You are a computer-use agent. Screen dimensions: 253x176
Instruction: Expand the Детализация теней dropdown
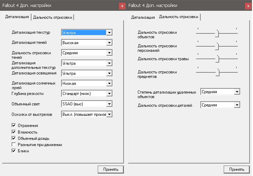[109, 43]
